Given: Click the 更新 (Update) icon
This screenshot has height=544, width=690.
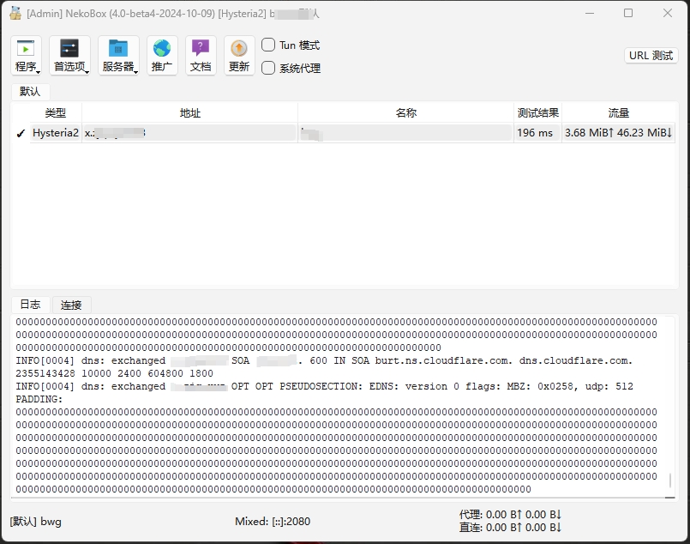Looking at the screenshot, I should [x=238, y=50].
